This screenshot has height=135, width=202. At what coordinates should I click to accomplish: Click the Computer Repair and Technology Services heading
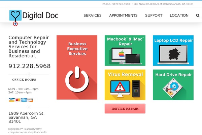[x=29, y=47]
